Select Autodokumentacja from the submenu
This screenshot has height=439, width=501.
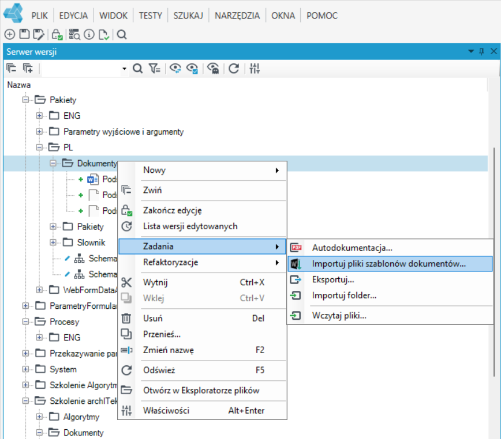[390, 248]
